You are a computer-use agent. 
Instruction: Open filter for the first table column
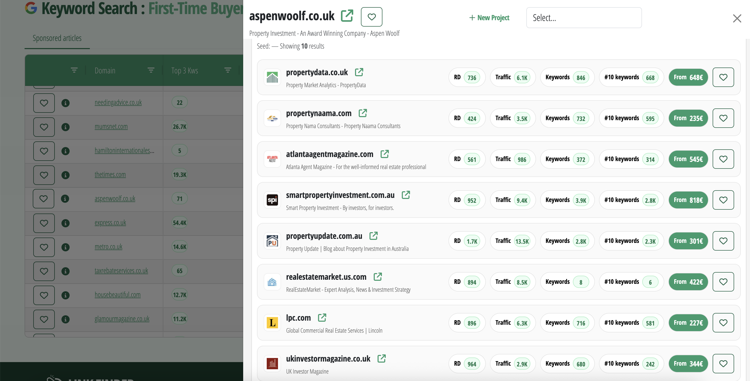(74, 70)
